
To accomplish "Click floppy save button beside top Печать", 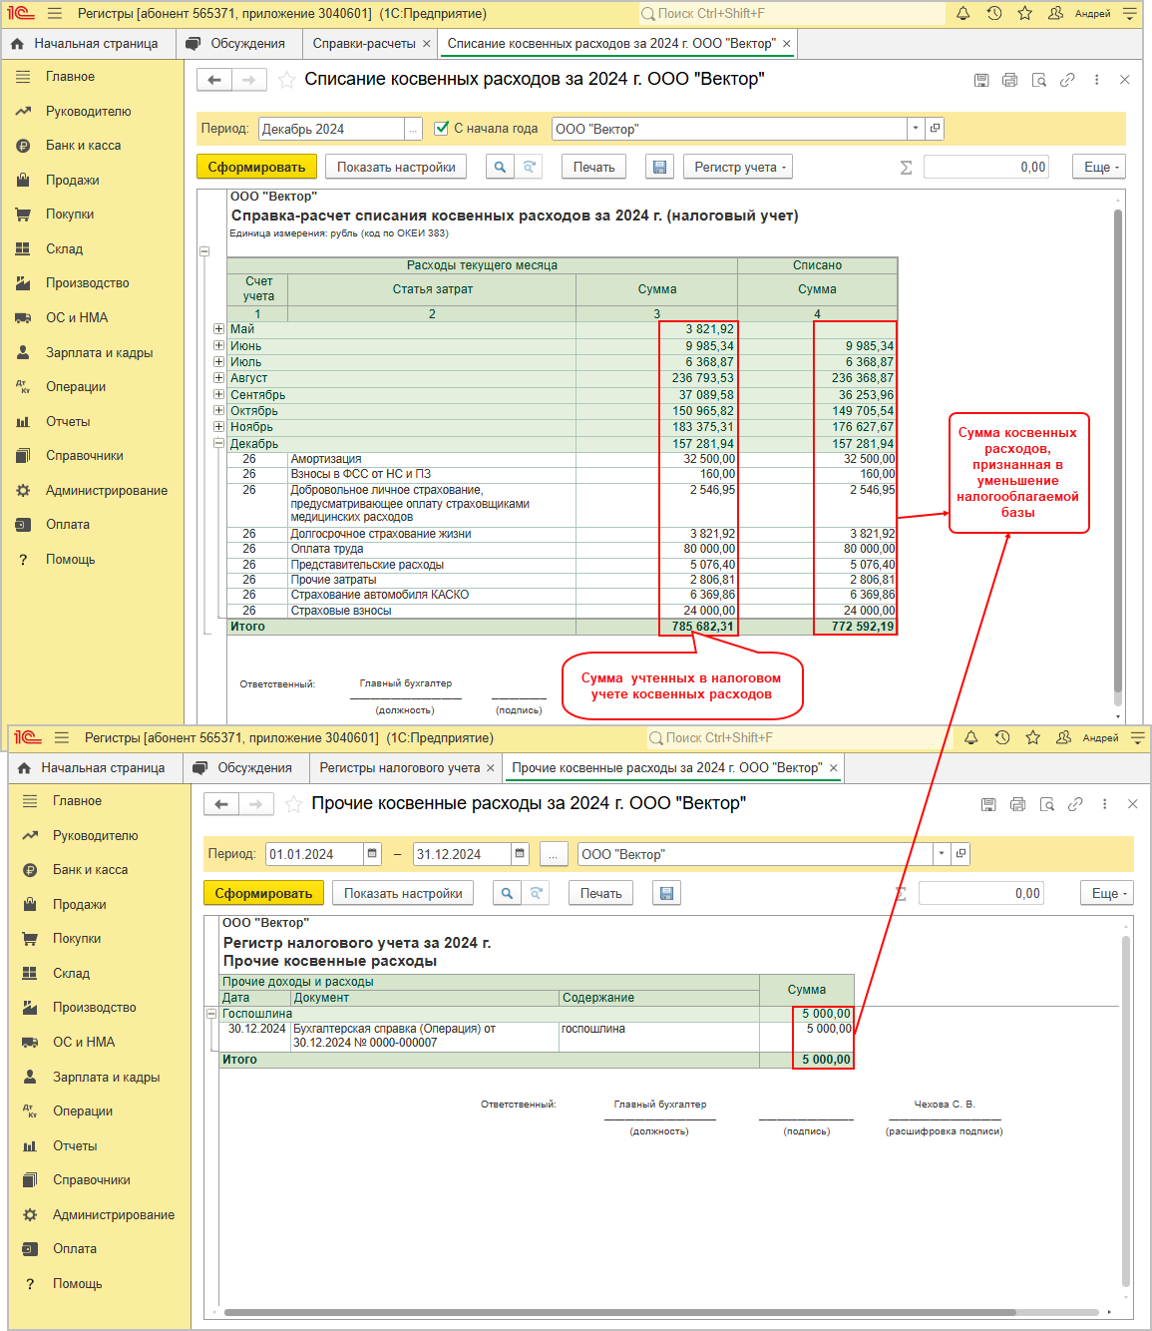I will pyautogui.click(x=659, y=167).
